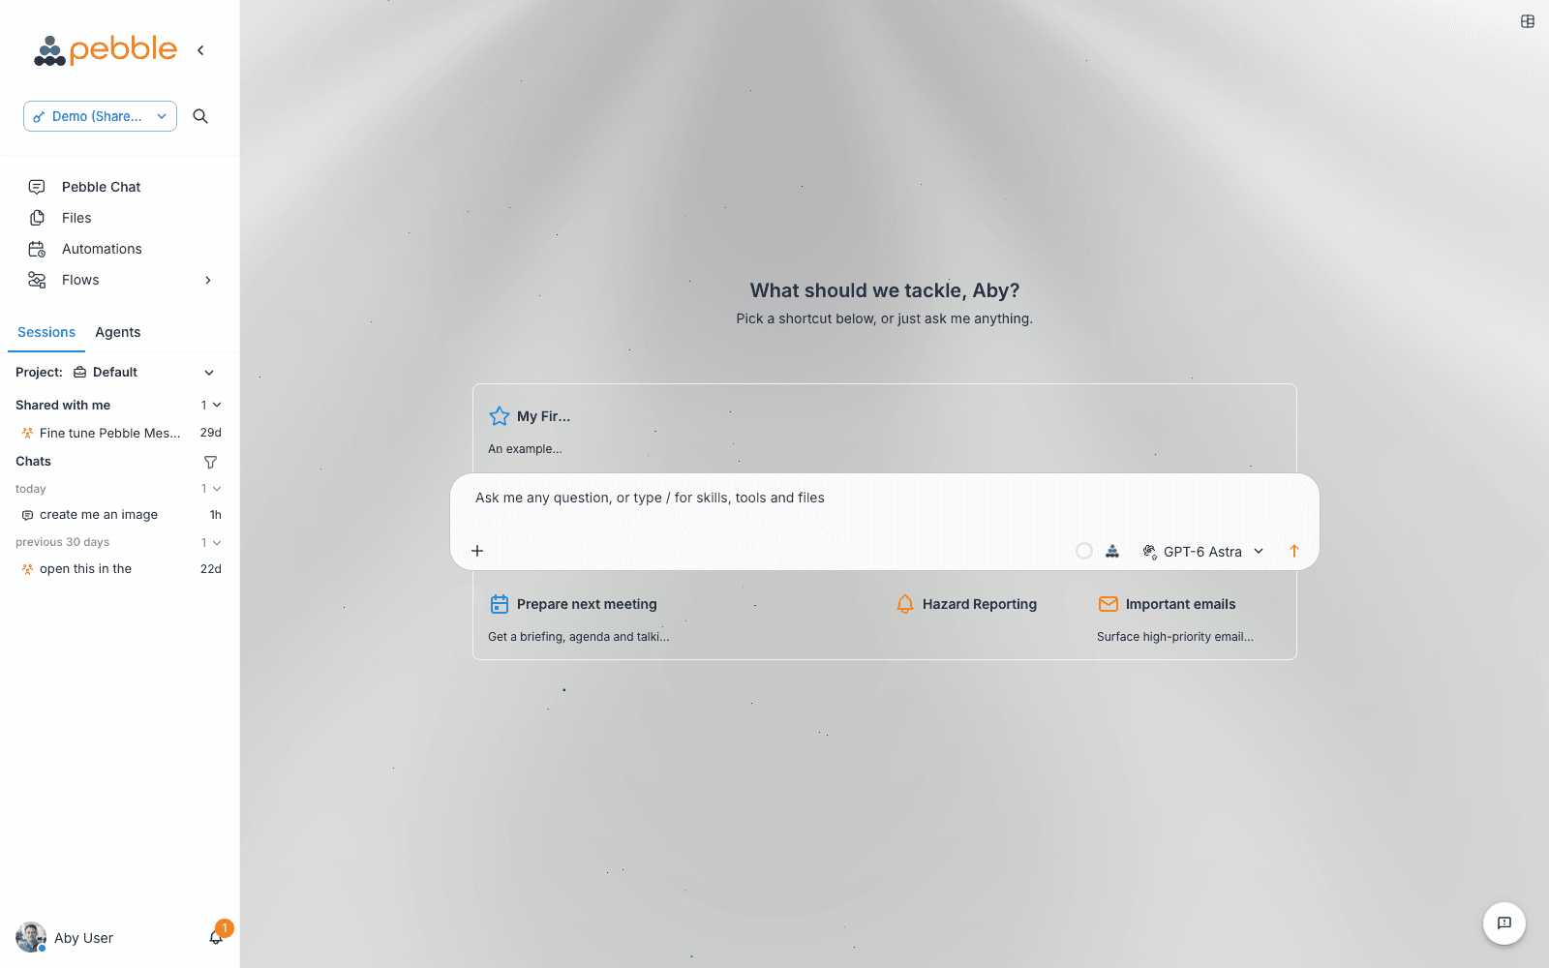Click the Files icon in sidebar

(x=37, y=218)
